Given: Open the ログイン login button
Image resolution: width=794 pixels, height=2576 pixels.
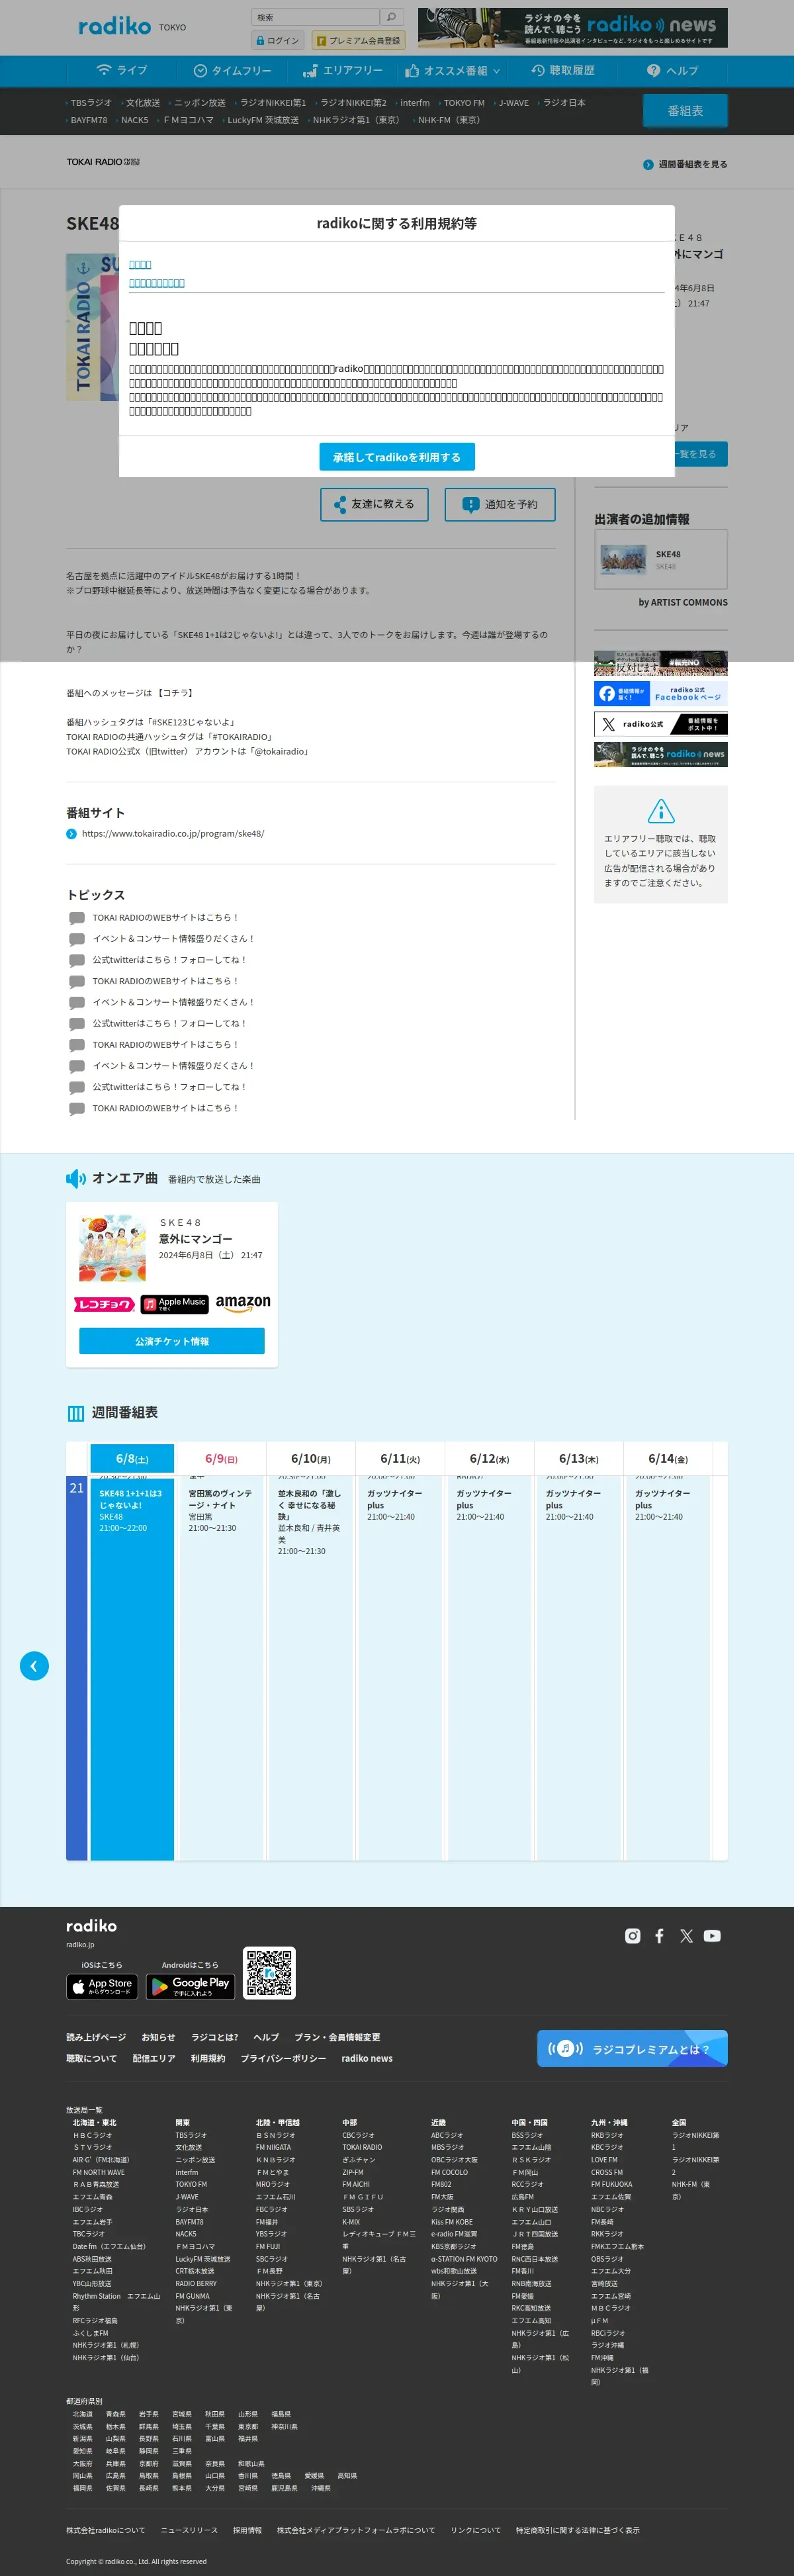Looking at the screenshot, I should click(x=278, y=40).
